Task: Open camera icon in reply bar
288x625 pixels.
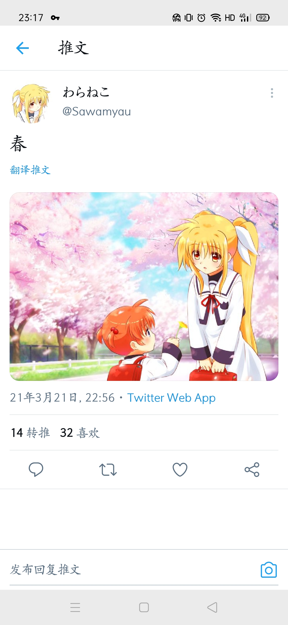Action: pyautogui.click(x=269, y=570)
